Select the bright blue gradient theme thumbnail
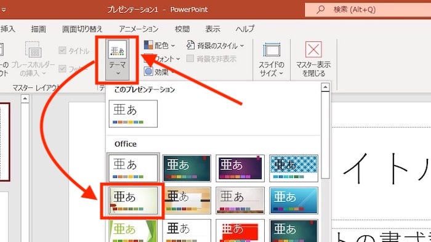This screenshot has width=431, height=242. [x=294, y=201]
